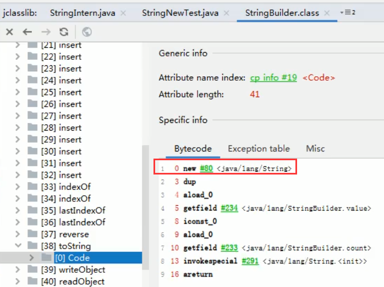
Task: Close the StringBuilder.class tab
Action: pos(327,13)
